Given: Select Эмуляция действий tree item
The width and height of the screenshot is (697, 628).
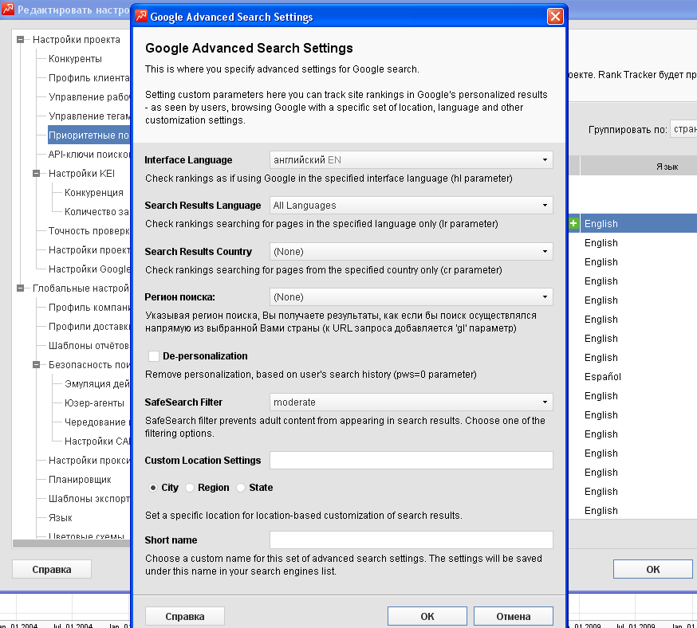Looking at the screenshot, I should click(x=97, y=383).
